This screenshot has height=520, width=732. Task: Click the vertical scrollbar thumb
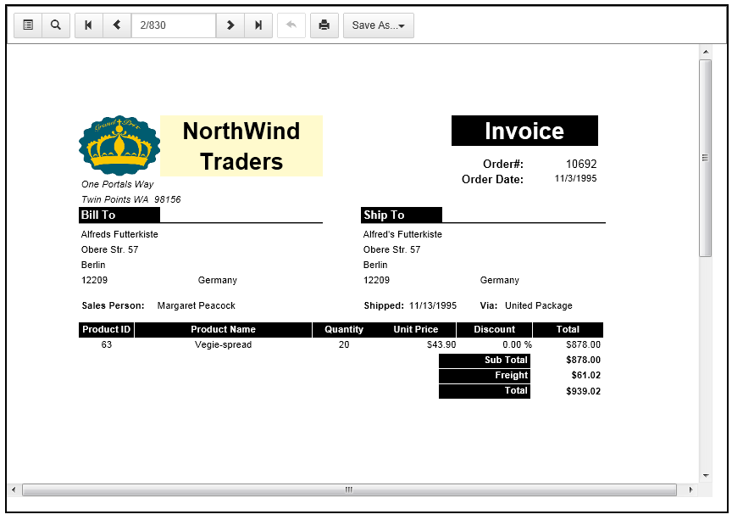705,158
